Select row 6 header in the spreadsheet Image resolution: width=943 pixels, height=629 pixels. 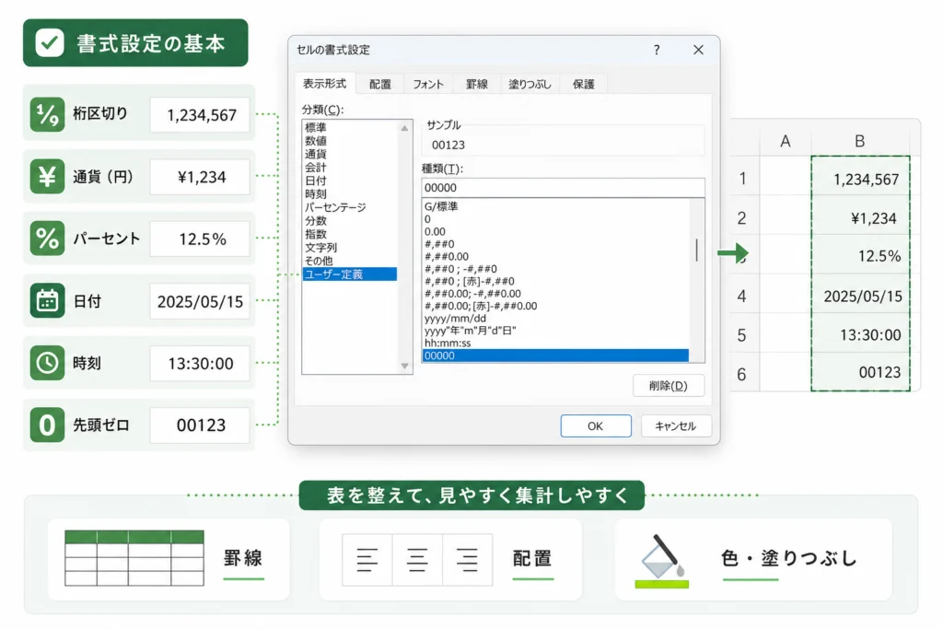(x=743, y=373)
